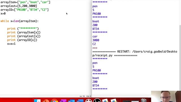Open the second Python IDLE dock icon
The image size is (181, 102).
pyautogui.click(x=114, y=100)
